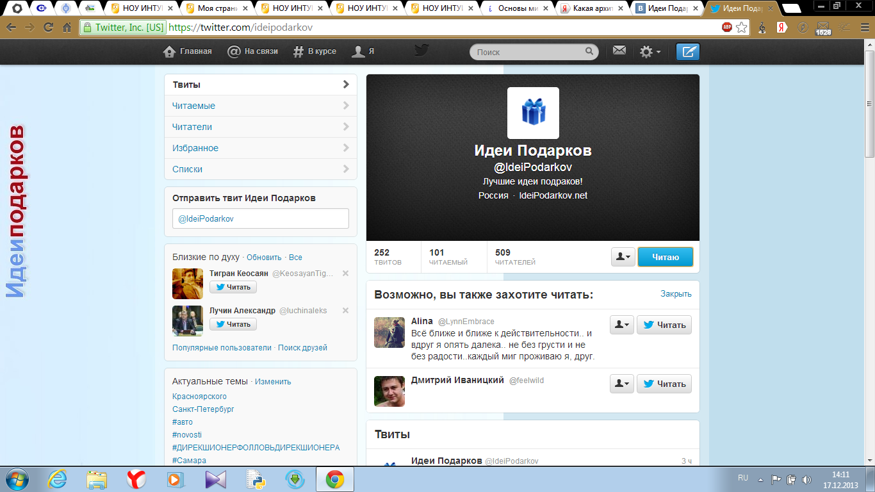Image resolution: width=875 pixels, height=492 pixels.
Task: Follow Тигран Кеосаян with the Читать button
Action: coord(233,287)
